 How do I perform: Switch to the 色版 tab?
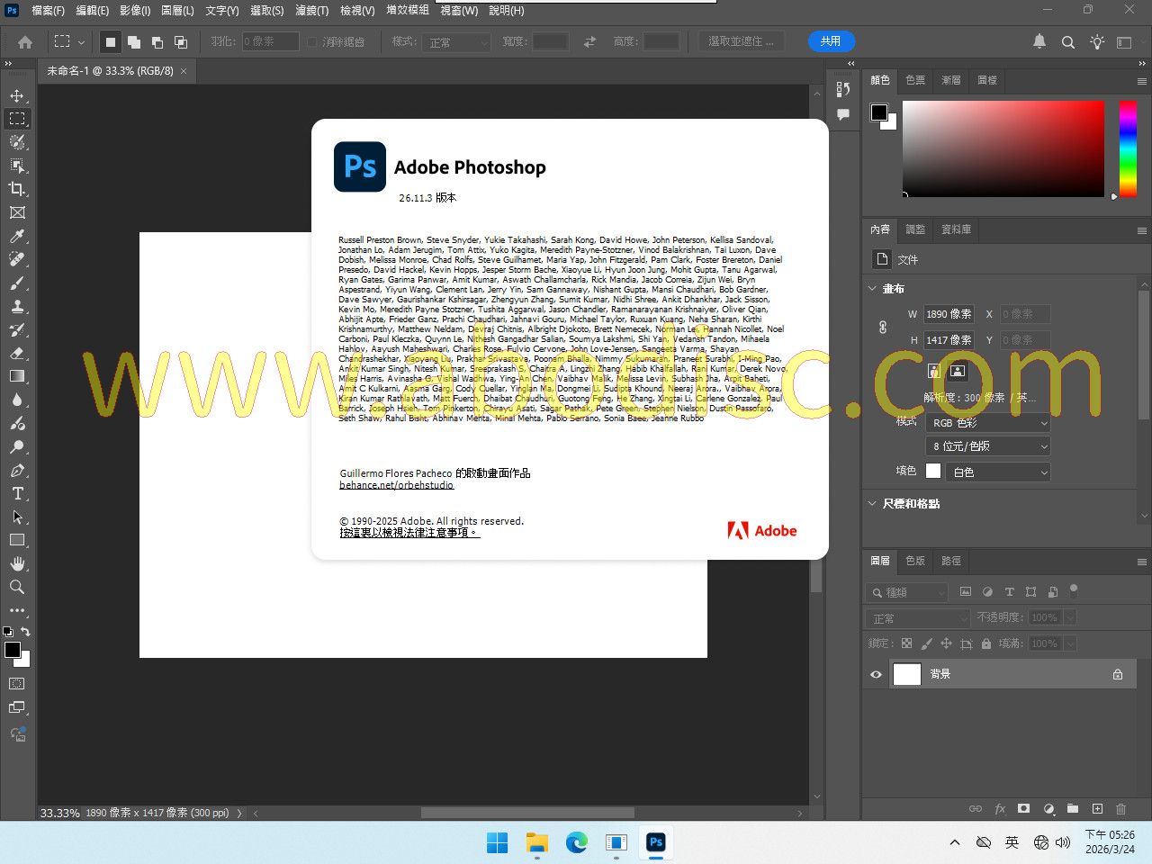(x=915, y=561)
